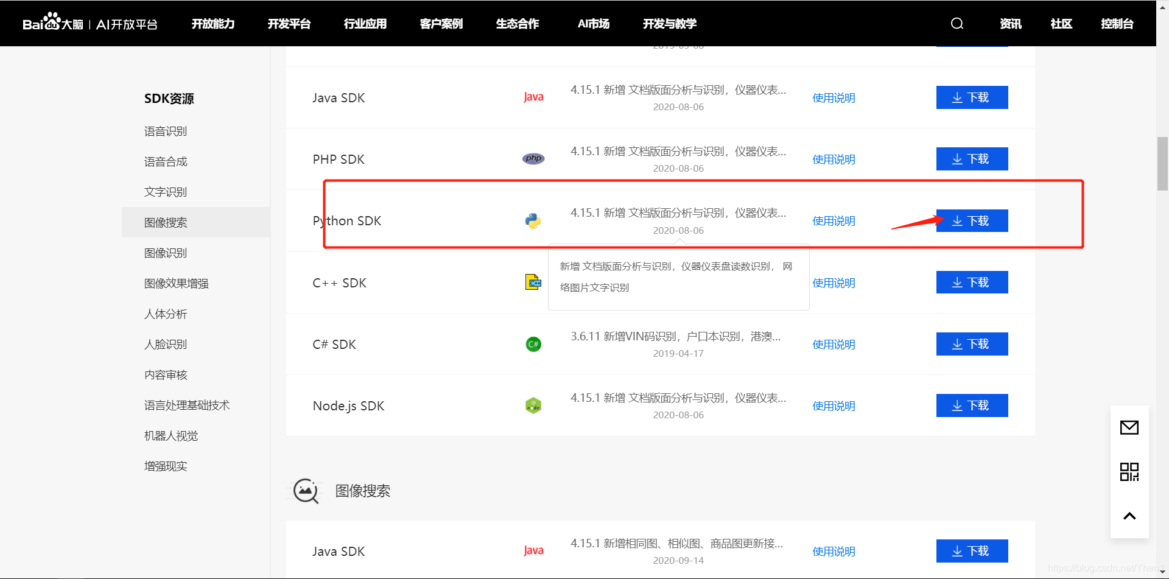Screen dimensions: 1169x579
Task: Open 使用说明 for C++ SDK
Action: pyautogui.click(x=834, y=283)
